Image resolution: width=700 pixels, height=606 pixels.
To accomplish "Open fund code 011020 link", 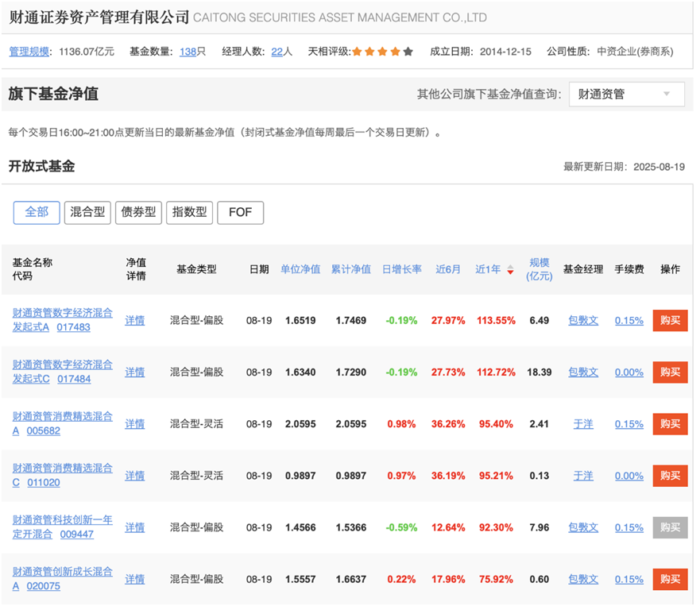I will 44,483.
